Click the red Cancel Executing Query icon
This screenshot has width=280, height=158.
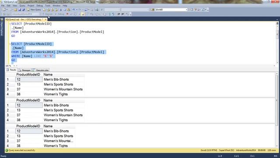tap(67, 14)
